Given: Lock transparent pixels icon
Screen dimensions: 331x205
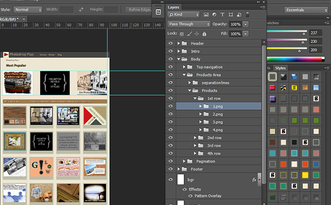Looking at the screenshot, I should tap(181, 34).
